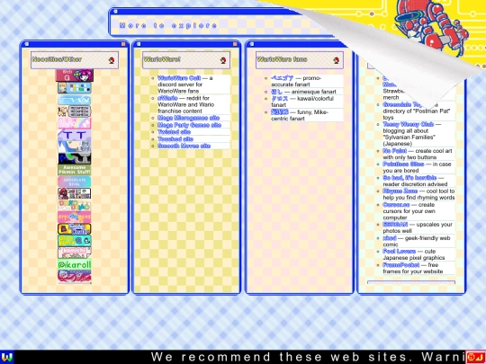The height and width of the screenshot is (364, 486).
Task: Open the Twisted site link
Action: click(x=174, y=132)
